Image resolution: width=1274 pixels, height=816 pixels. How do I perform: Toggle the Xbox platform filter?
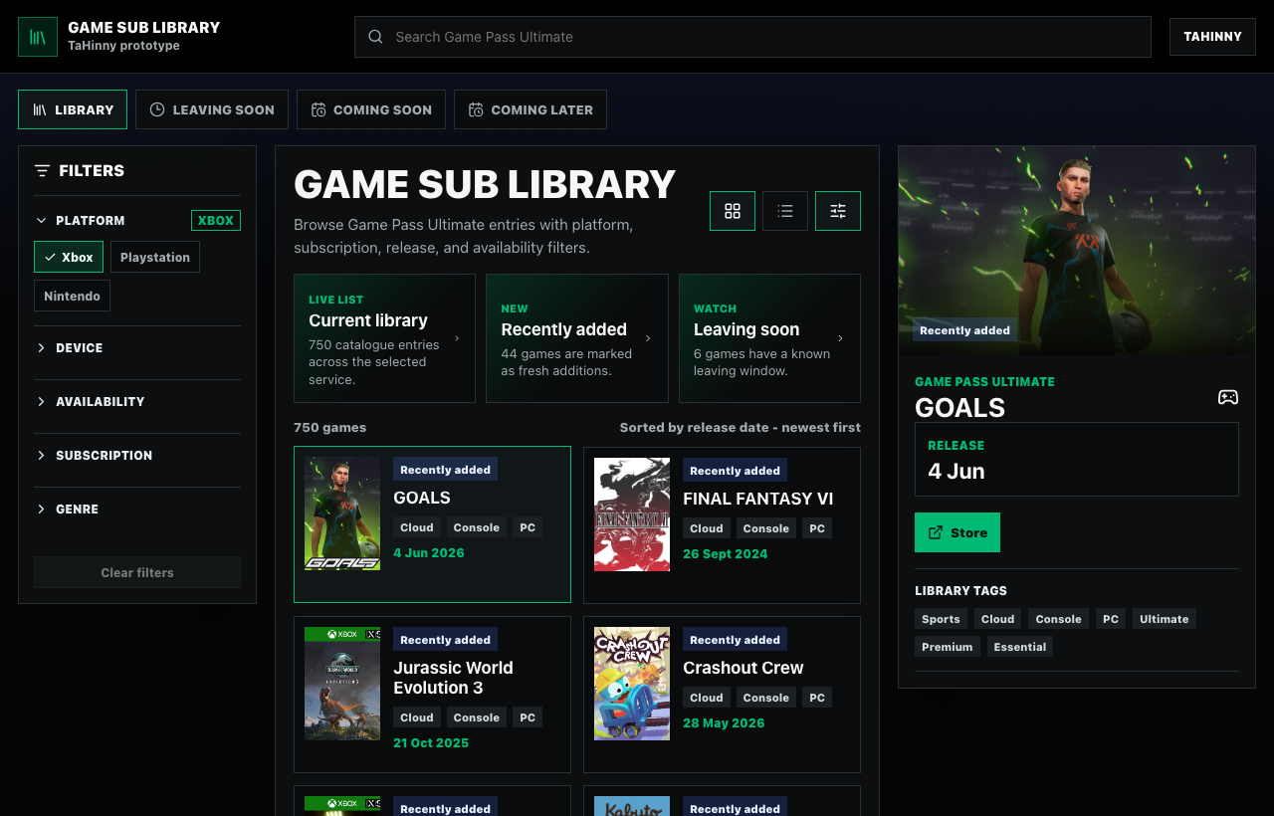(x=69, y=257)
